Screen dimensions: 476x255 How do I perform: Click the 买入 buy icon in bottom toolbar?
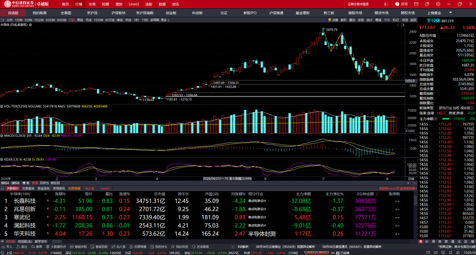coord(3,247)
